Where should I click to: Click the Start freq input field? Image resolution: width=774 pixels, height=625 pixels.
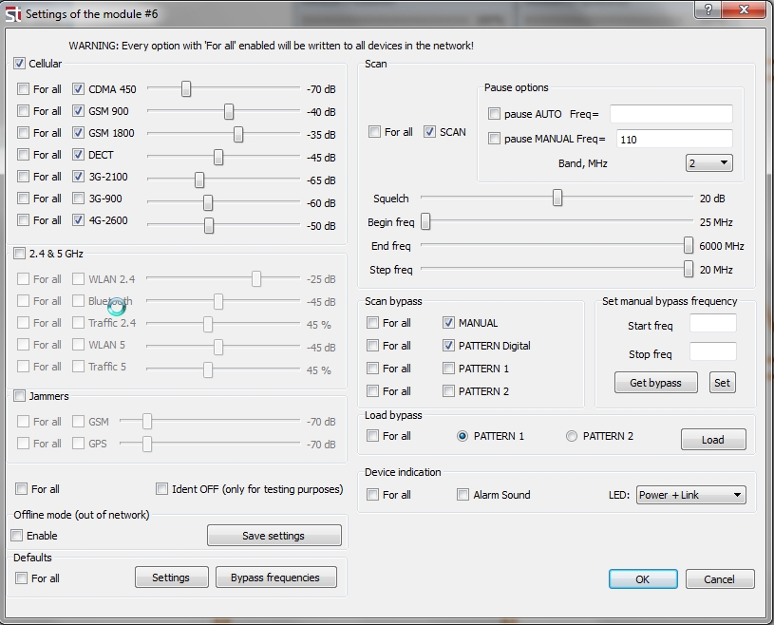point(713,323)
